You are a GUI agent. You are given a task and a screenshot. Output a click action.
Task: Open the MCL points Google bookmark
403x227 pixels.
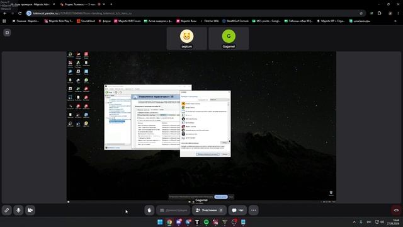point(266,21)
